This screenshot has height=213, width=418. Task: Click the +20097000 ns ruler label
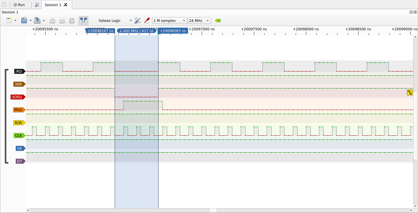click(202, 29)
